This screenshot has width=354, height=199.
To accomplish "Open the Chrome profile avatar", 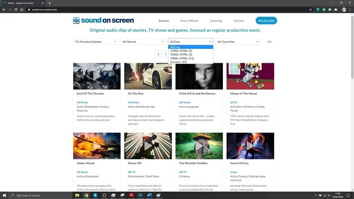I will click(x=344, y=10).
